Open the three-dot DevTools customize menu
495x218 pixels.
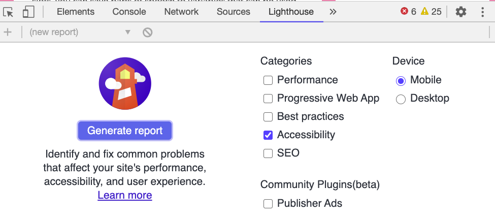click(x=482, y=12)
